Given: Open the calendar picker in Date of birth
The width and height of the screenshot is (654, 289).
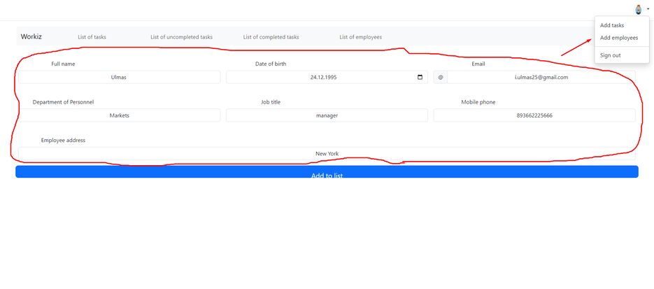Looking at the screenshot, I should pos(420,77).
